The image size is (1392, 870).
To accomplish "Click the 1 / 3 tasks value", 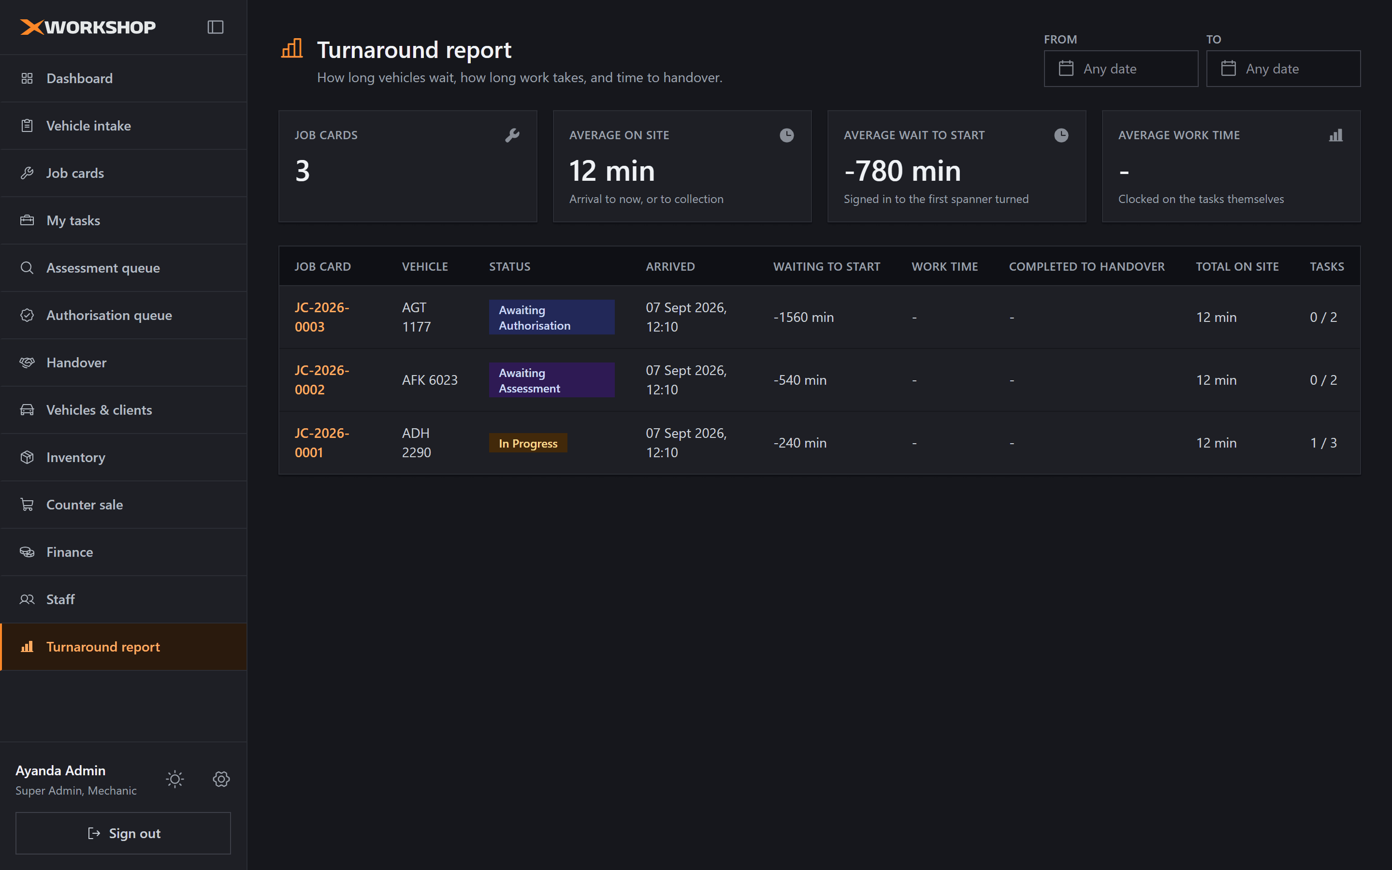I will [x=1323, y=442].
